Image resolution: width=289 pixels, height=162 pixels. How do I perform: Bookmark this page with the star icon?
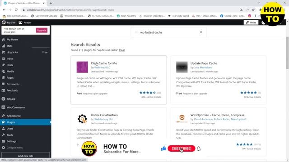coord(253,10)
